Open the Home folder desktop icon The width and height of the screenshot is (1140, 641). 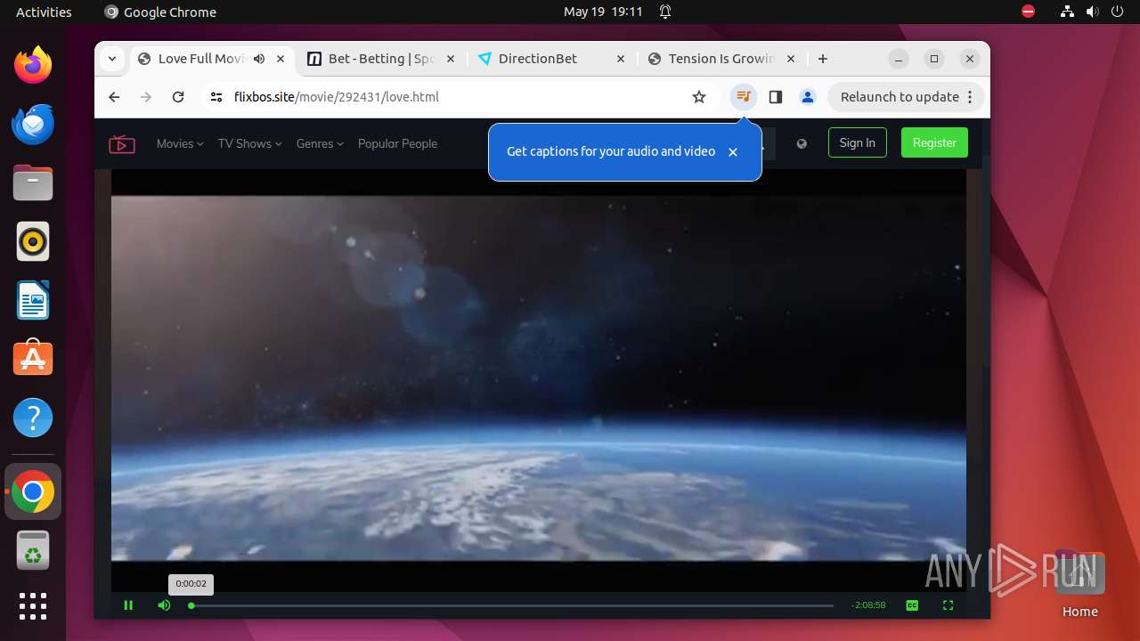pyautogui.click(x=1079, y=585)
